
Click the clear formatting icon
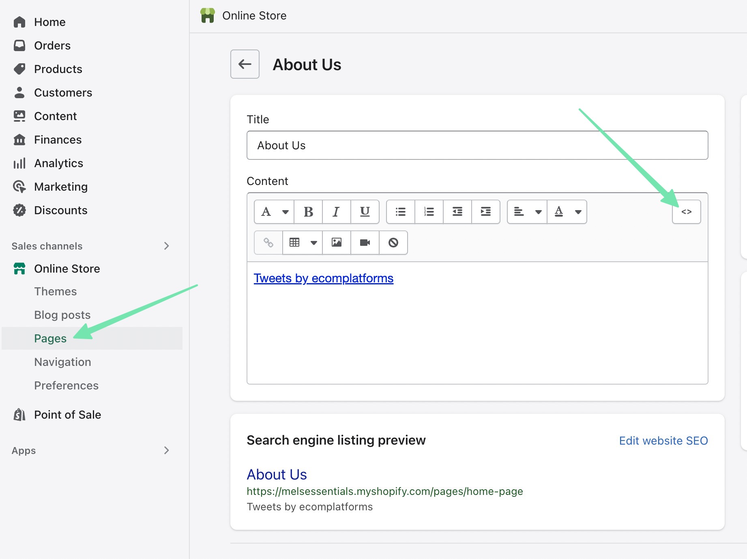pyautogui.click(x=393, y=243)
